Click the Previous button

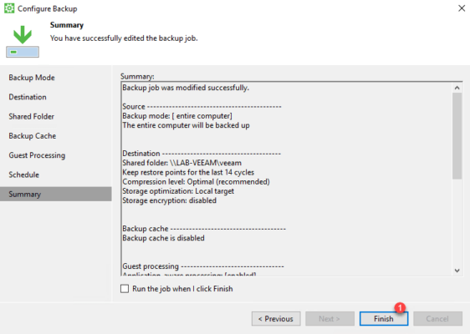coord(276,319)
